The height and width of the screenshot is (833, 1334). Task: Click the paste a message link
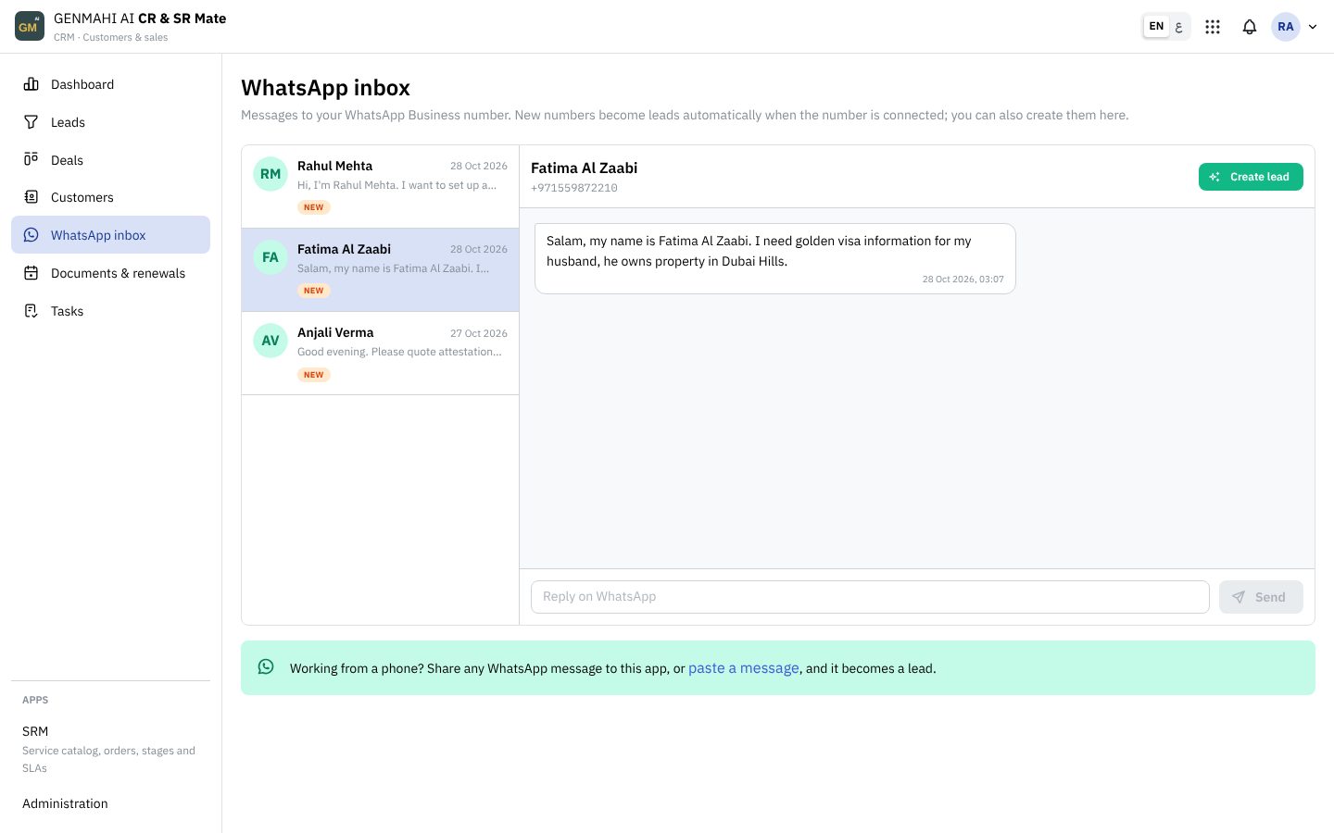pos(744,668)
